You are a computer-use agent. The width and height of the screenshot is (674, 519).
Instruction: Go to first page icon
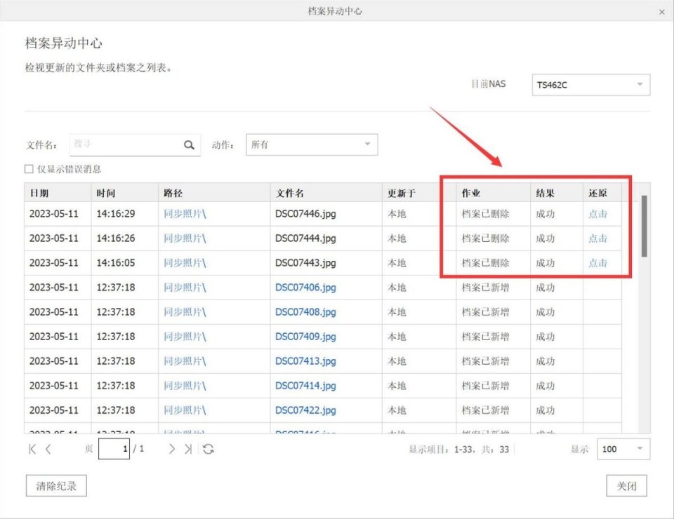(32, 449)
